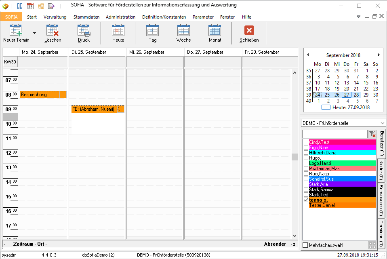This screenshot has width=387, height=259.
Task: Open the Stammdaten menu
Action: pos(86,17)
